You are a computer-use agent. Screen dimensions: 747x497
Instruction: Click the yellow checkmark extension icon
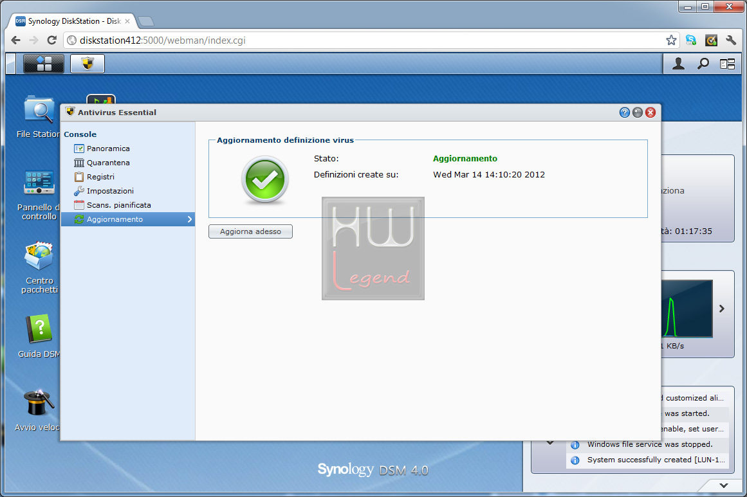point(711,41)
